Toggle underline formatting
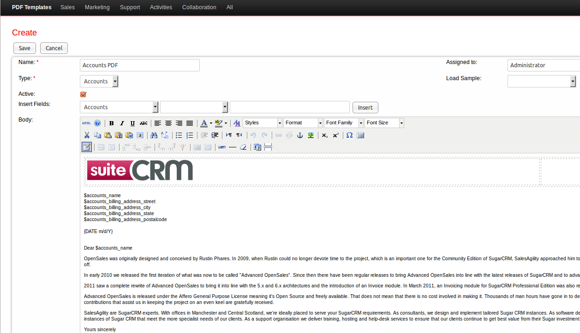The height and width of the screenshot is (333, 580). coord(132,123)
